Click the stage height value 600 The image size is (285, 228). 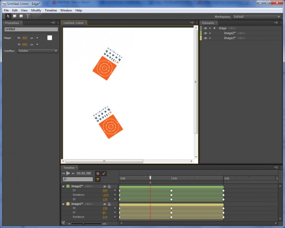pyautogui.click(x=25, y=44)
